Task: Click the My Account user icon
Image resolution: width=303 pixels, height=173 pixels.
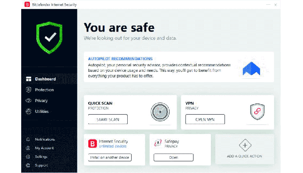Action: tap(28, 148)
